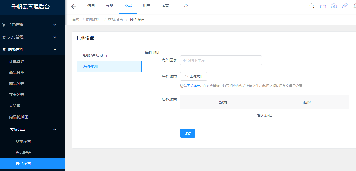Click the game controller icon
The image size is (356, 171).
[x=323, y=6]
